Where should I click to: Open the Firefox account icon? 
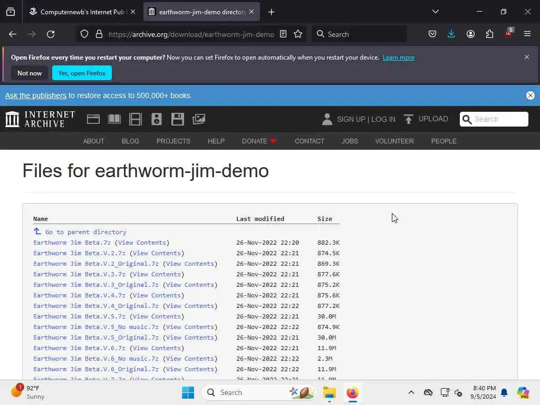[470, 34]
